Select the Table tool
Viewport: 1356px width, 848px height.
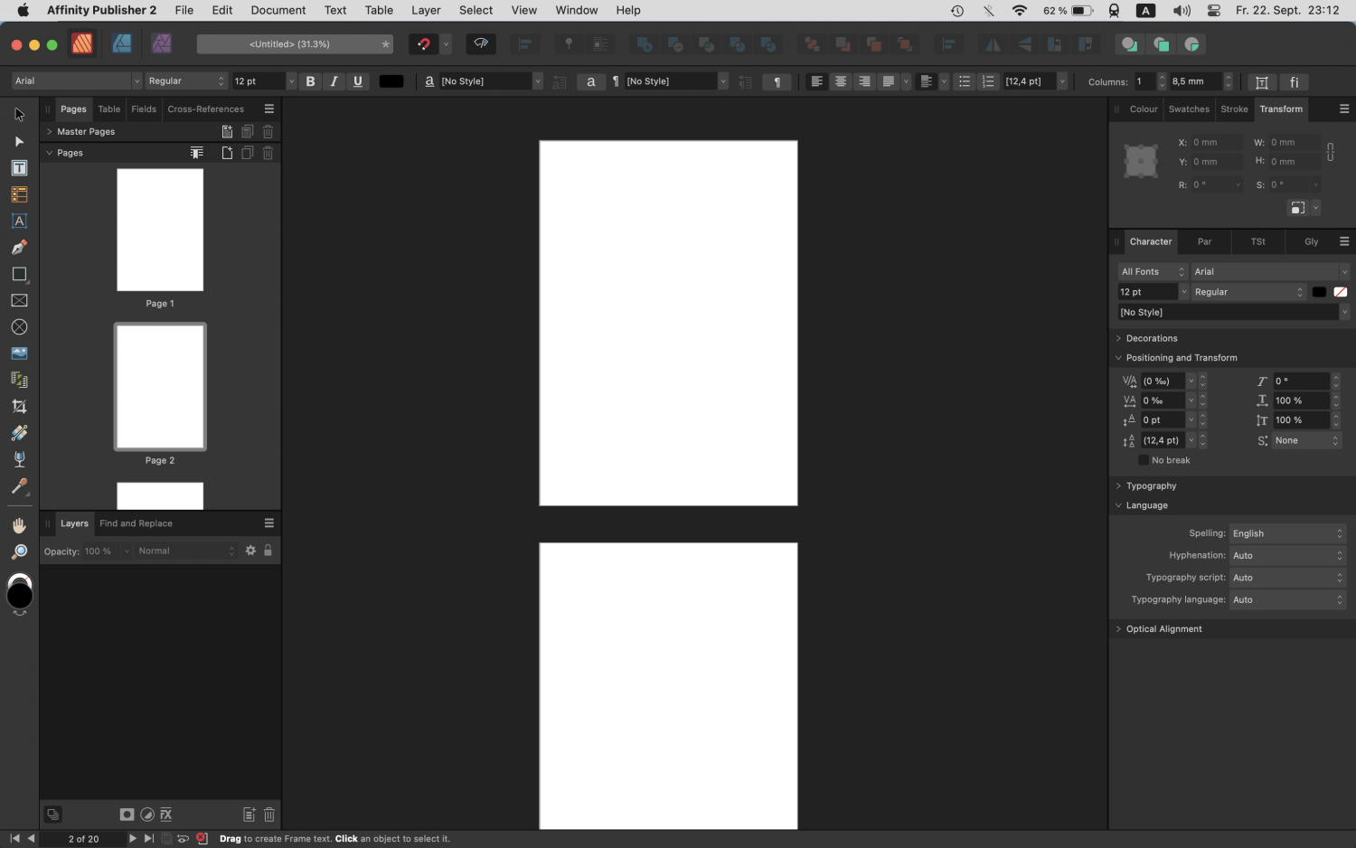tap(19, 193)
